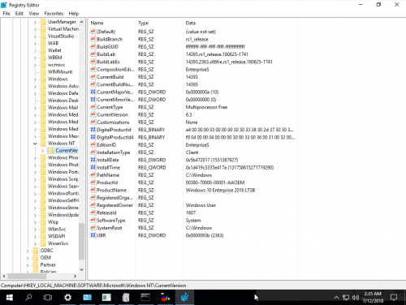Click the Registry Editor title bar icon
The width and height of the screenshot is (406, 305).
[x=4, y=5]
